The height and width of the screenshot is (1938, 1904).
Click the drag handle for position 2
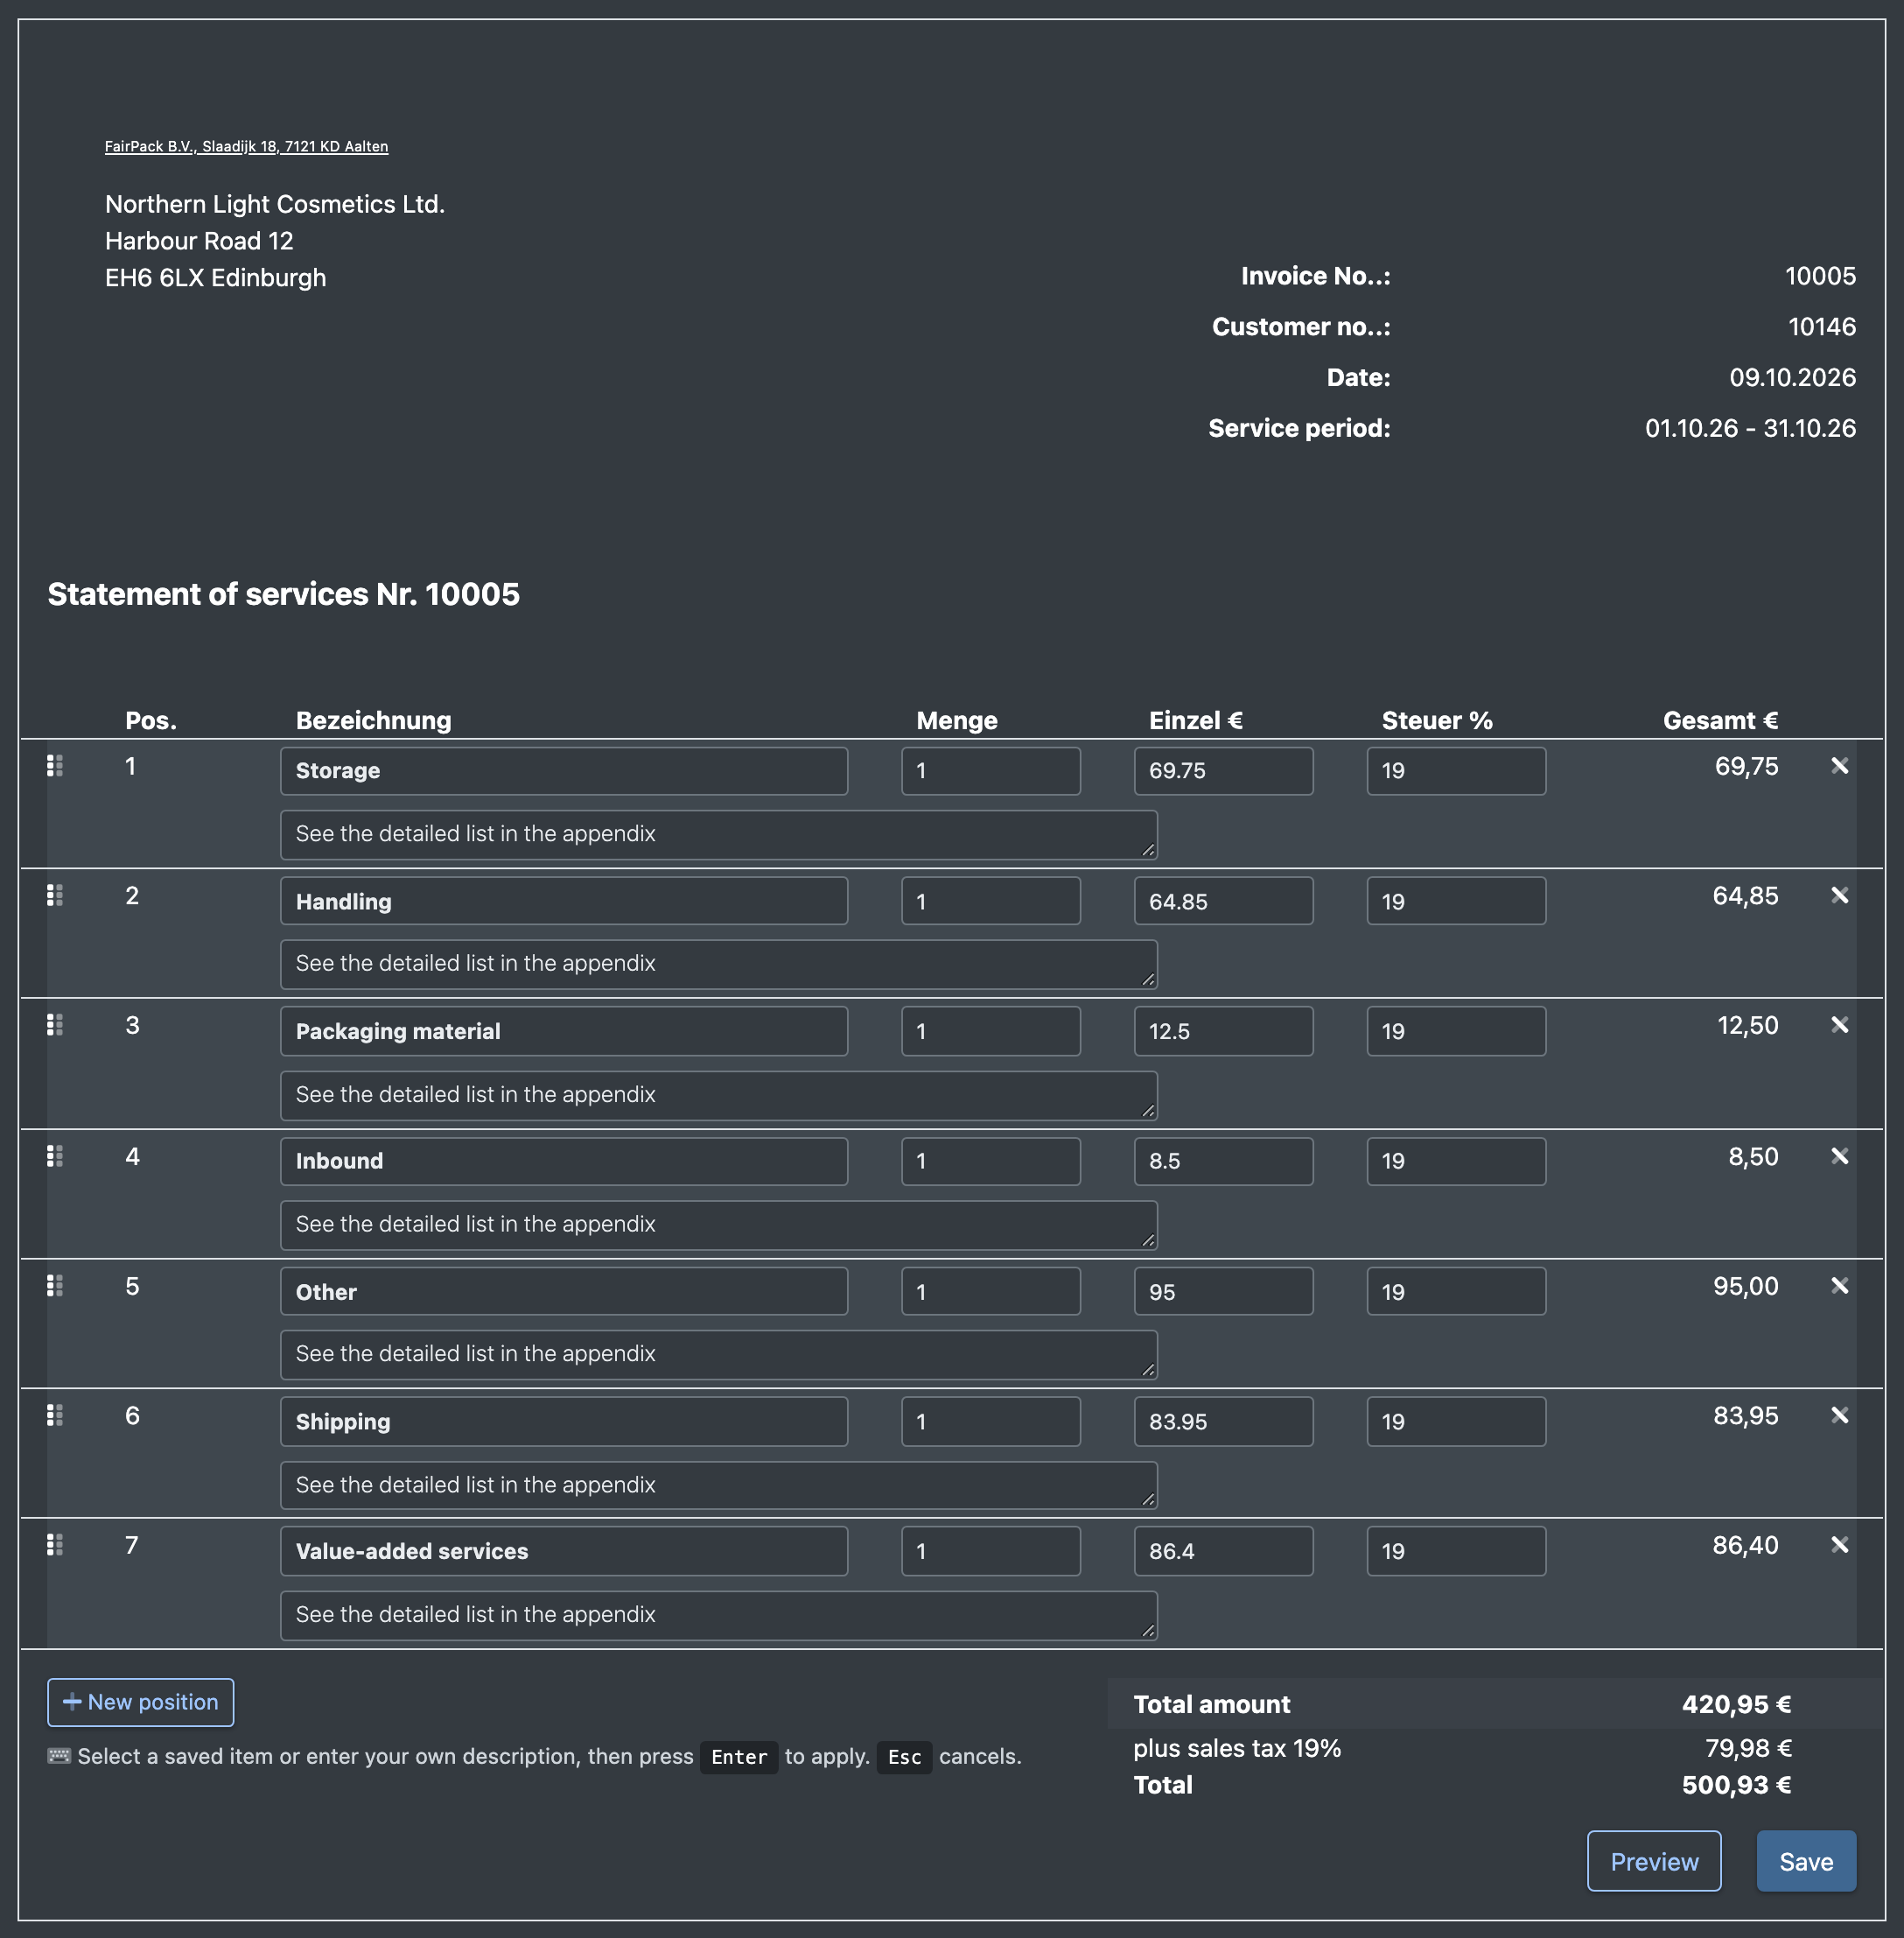coord(55,895)
